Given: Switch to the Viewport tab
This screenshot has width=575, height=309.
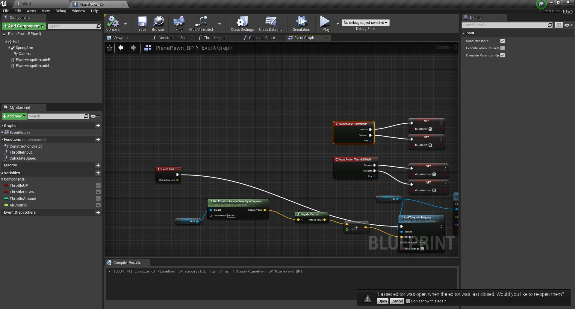Looking at the screenshot, I should 120,38.
